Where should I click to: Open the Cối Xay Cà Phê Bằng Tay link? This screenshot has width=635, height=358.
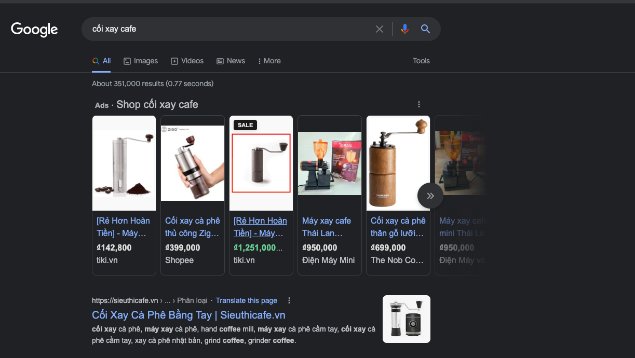[x=188, y=315]
